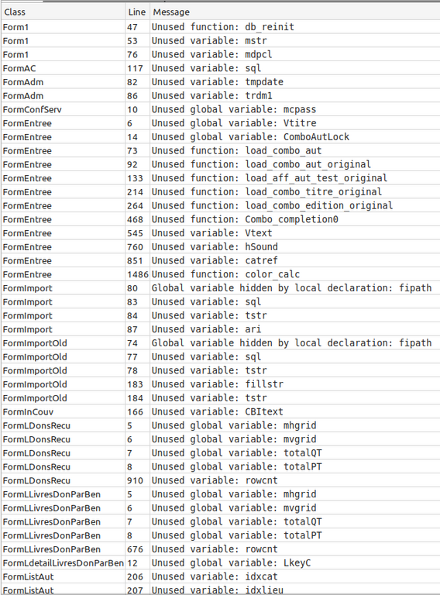
Task: Select FormLdetailLivresDonParBen LkeyC row
Action: [220, 563]
